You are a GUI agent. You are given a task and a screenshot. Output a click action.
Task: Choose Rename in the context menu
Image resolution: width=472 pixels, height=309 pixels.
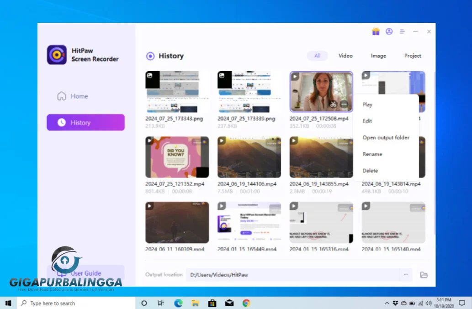click(372, 154)
